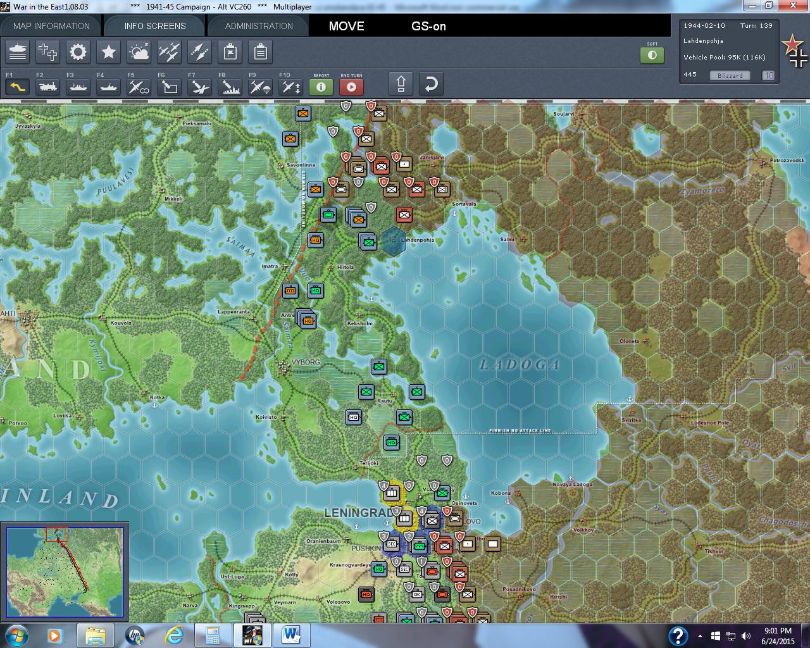Image resolution: width=810 pixels, height=648 pixels.
Task: Open the gear production screen
Action: 78,52
